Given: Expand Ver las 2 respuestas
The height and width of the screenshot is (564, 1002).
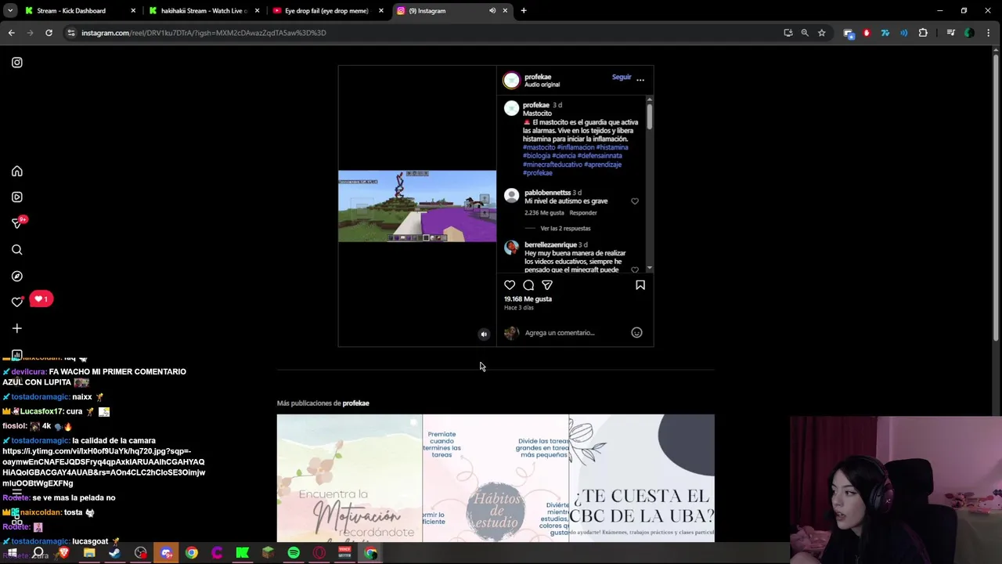Looking at the screenshot, I should 565,229.
